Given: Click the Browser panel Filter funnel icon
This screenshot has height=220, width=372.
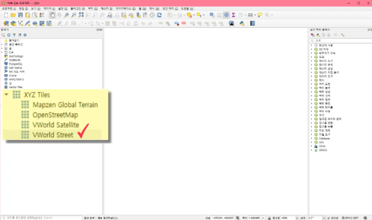Looking at the screenshot, I should pyautogui.click(x=14, y=35).
